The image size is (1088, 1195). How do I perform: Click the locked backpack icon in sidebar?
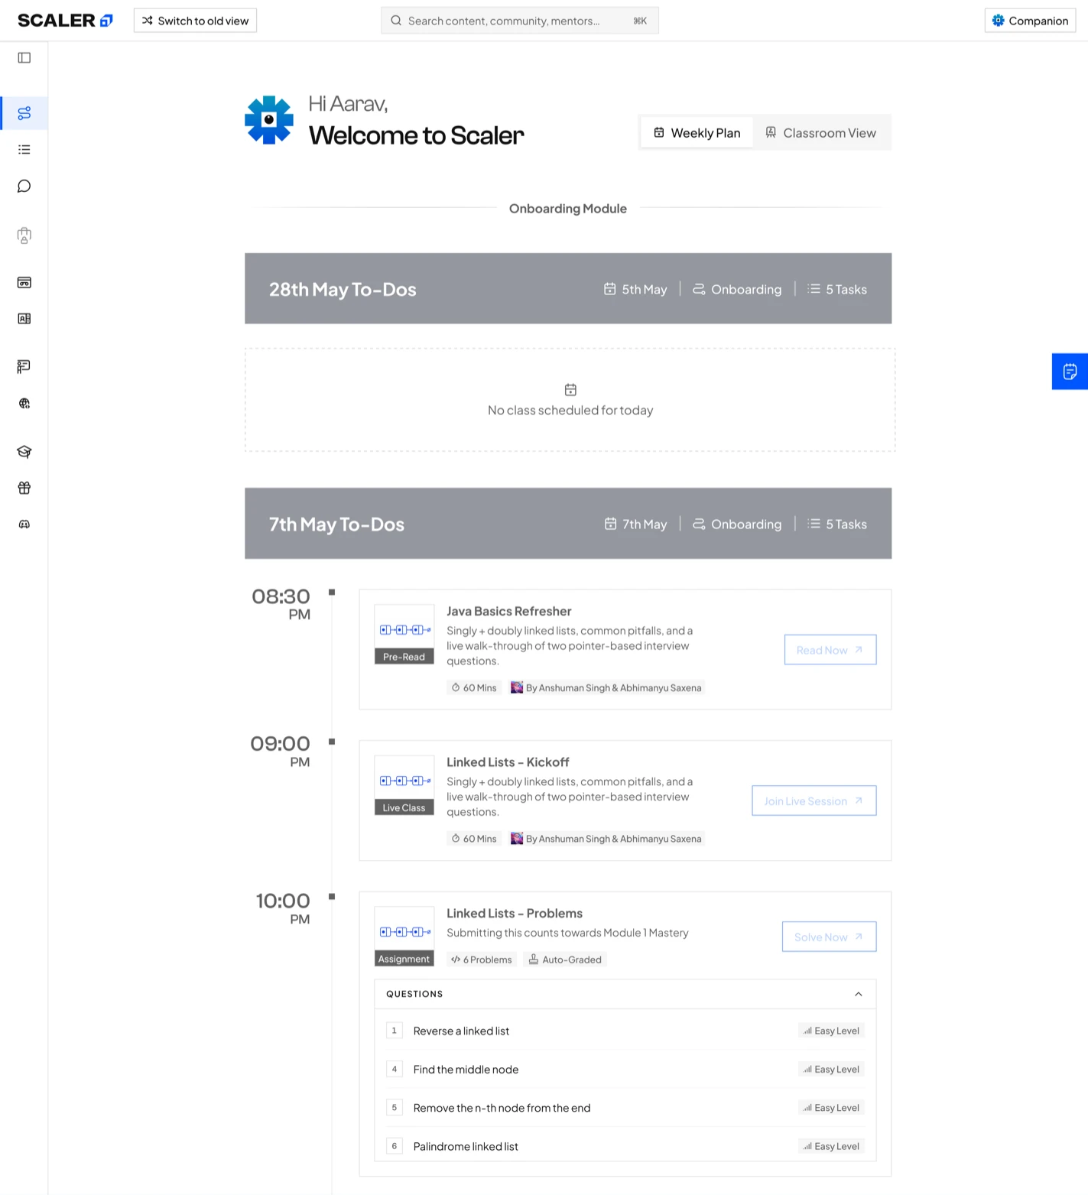click(24, 235)
